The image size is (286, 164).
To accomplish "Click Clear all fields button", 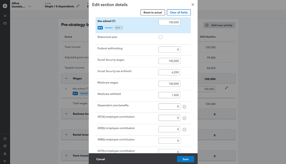I will [x=179, y=13].
